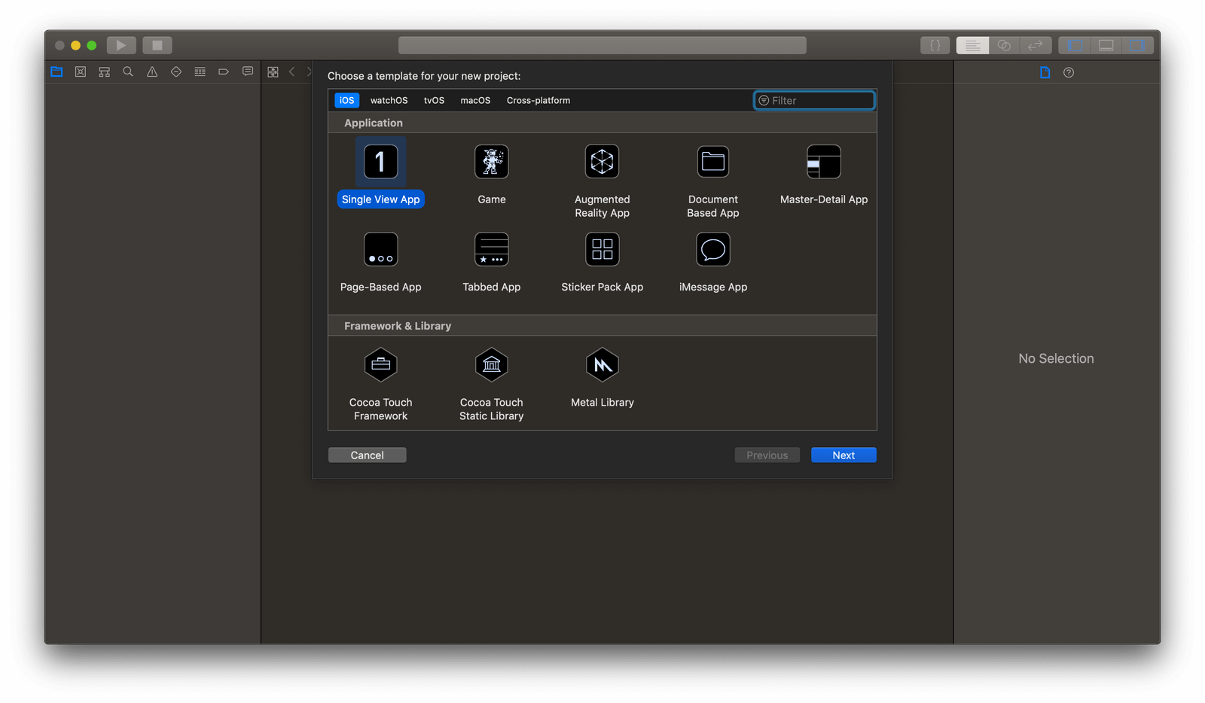Open the Breakpoint navigator
The height and width of the screenshot is (703, 1205).
[224, 72]
